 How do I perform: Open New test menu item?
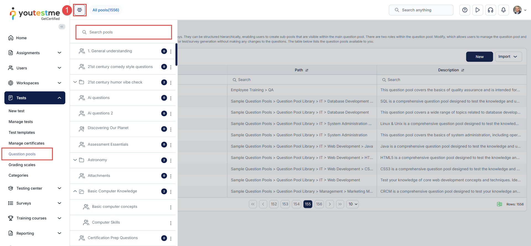[17, 111]
